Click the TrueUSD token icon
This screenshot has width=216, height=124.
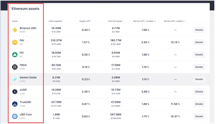pos(15,104)
